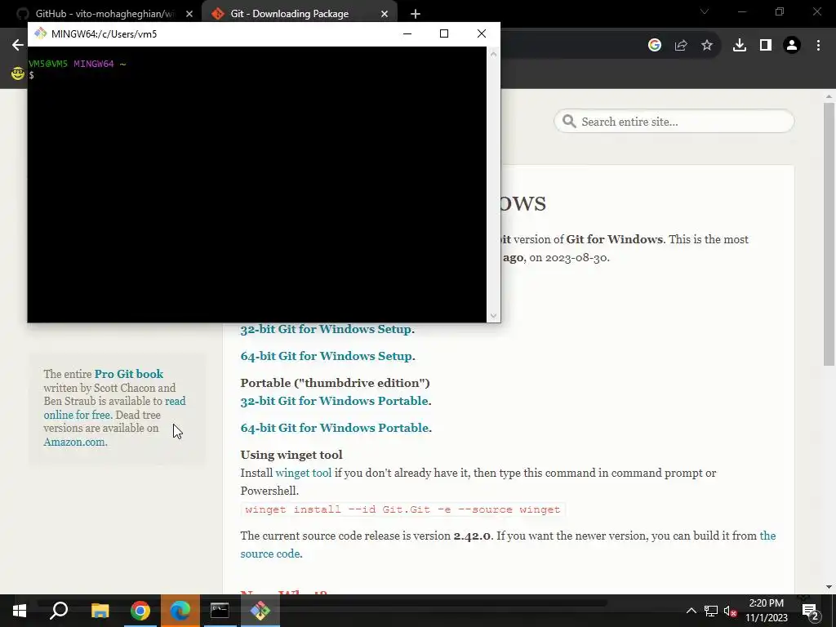Click the terminal scrollbar down arrow
Image resolution: width=836 pixels, height=627 pixels.
493,316
